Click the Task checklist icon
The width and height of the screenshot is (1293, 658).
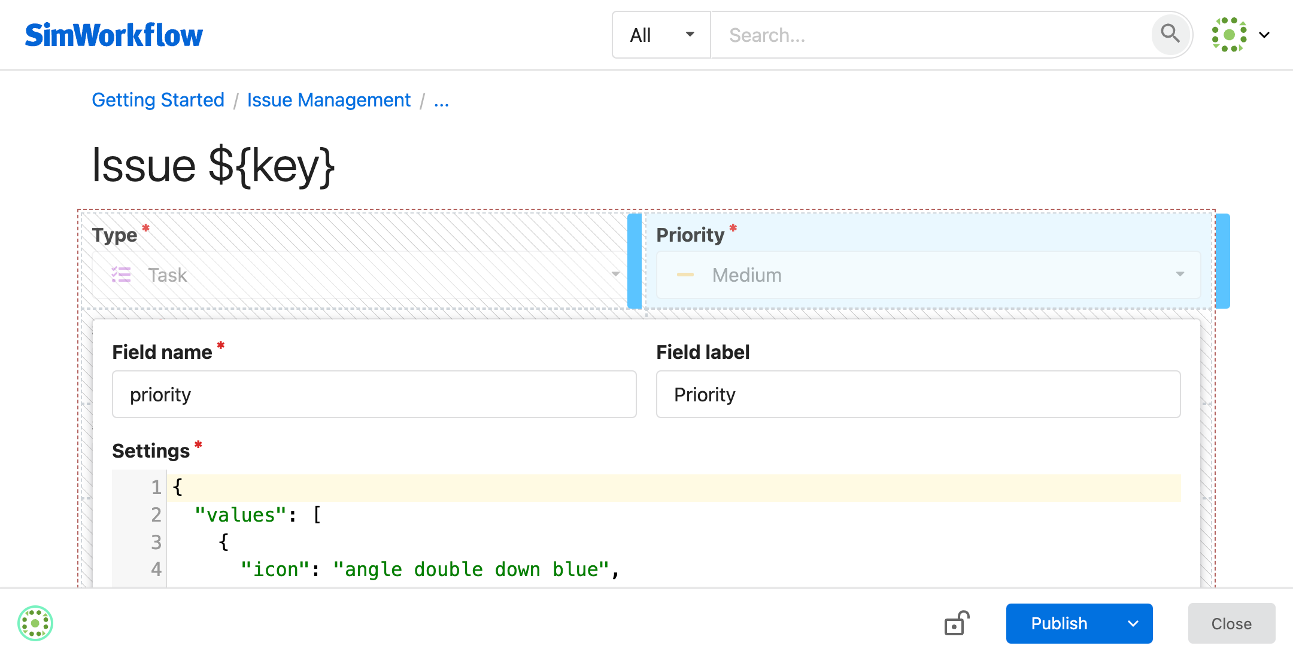tap(121, 275)
